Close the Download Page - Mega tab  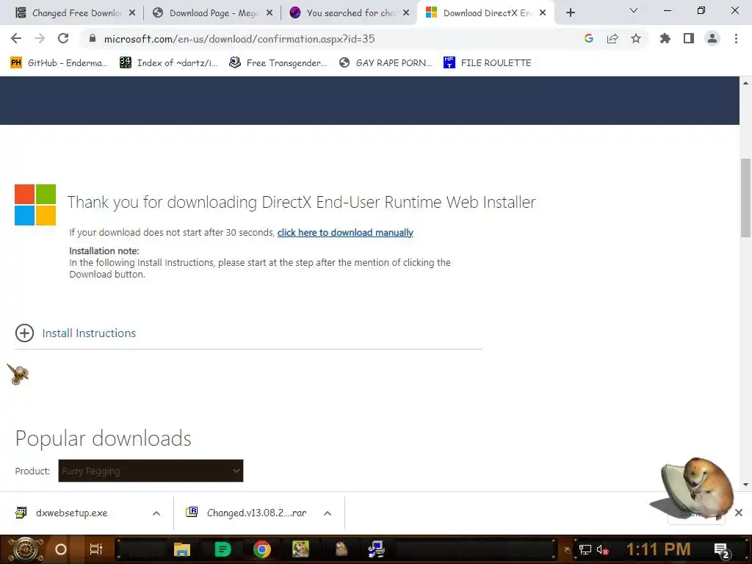pos(270,13)
